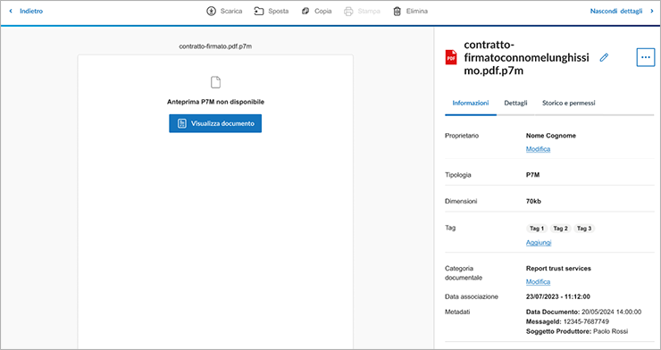Click the Nome Cognome owner value
This screenshot has height=350, width=661.
550,136
